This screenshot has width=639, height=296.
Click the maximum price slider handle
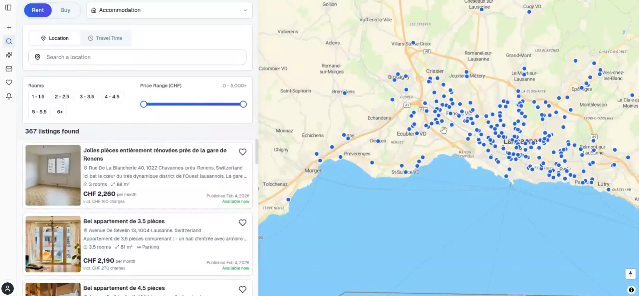click(243, 104)
